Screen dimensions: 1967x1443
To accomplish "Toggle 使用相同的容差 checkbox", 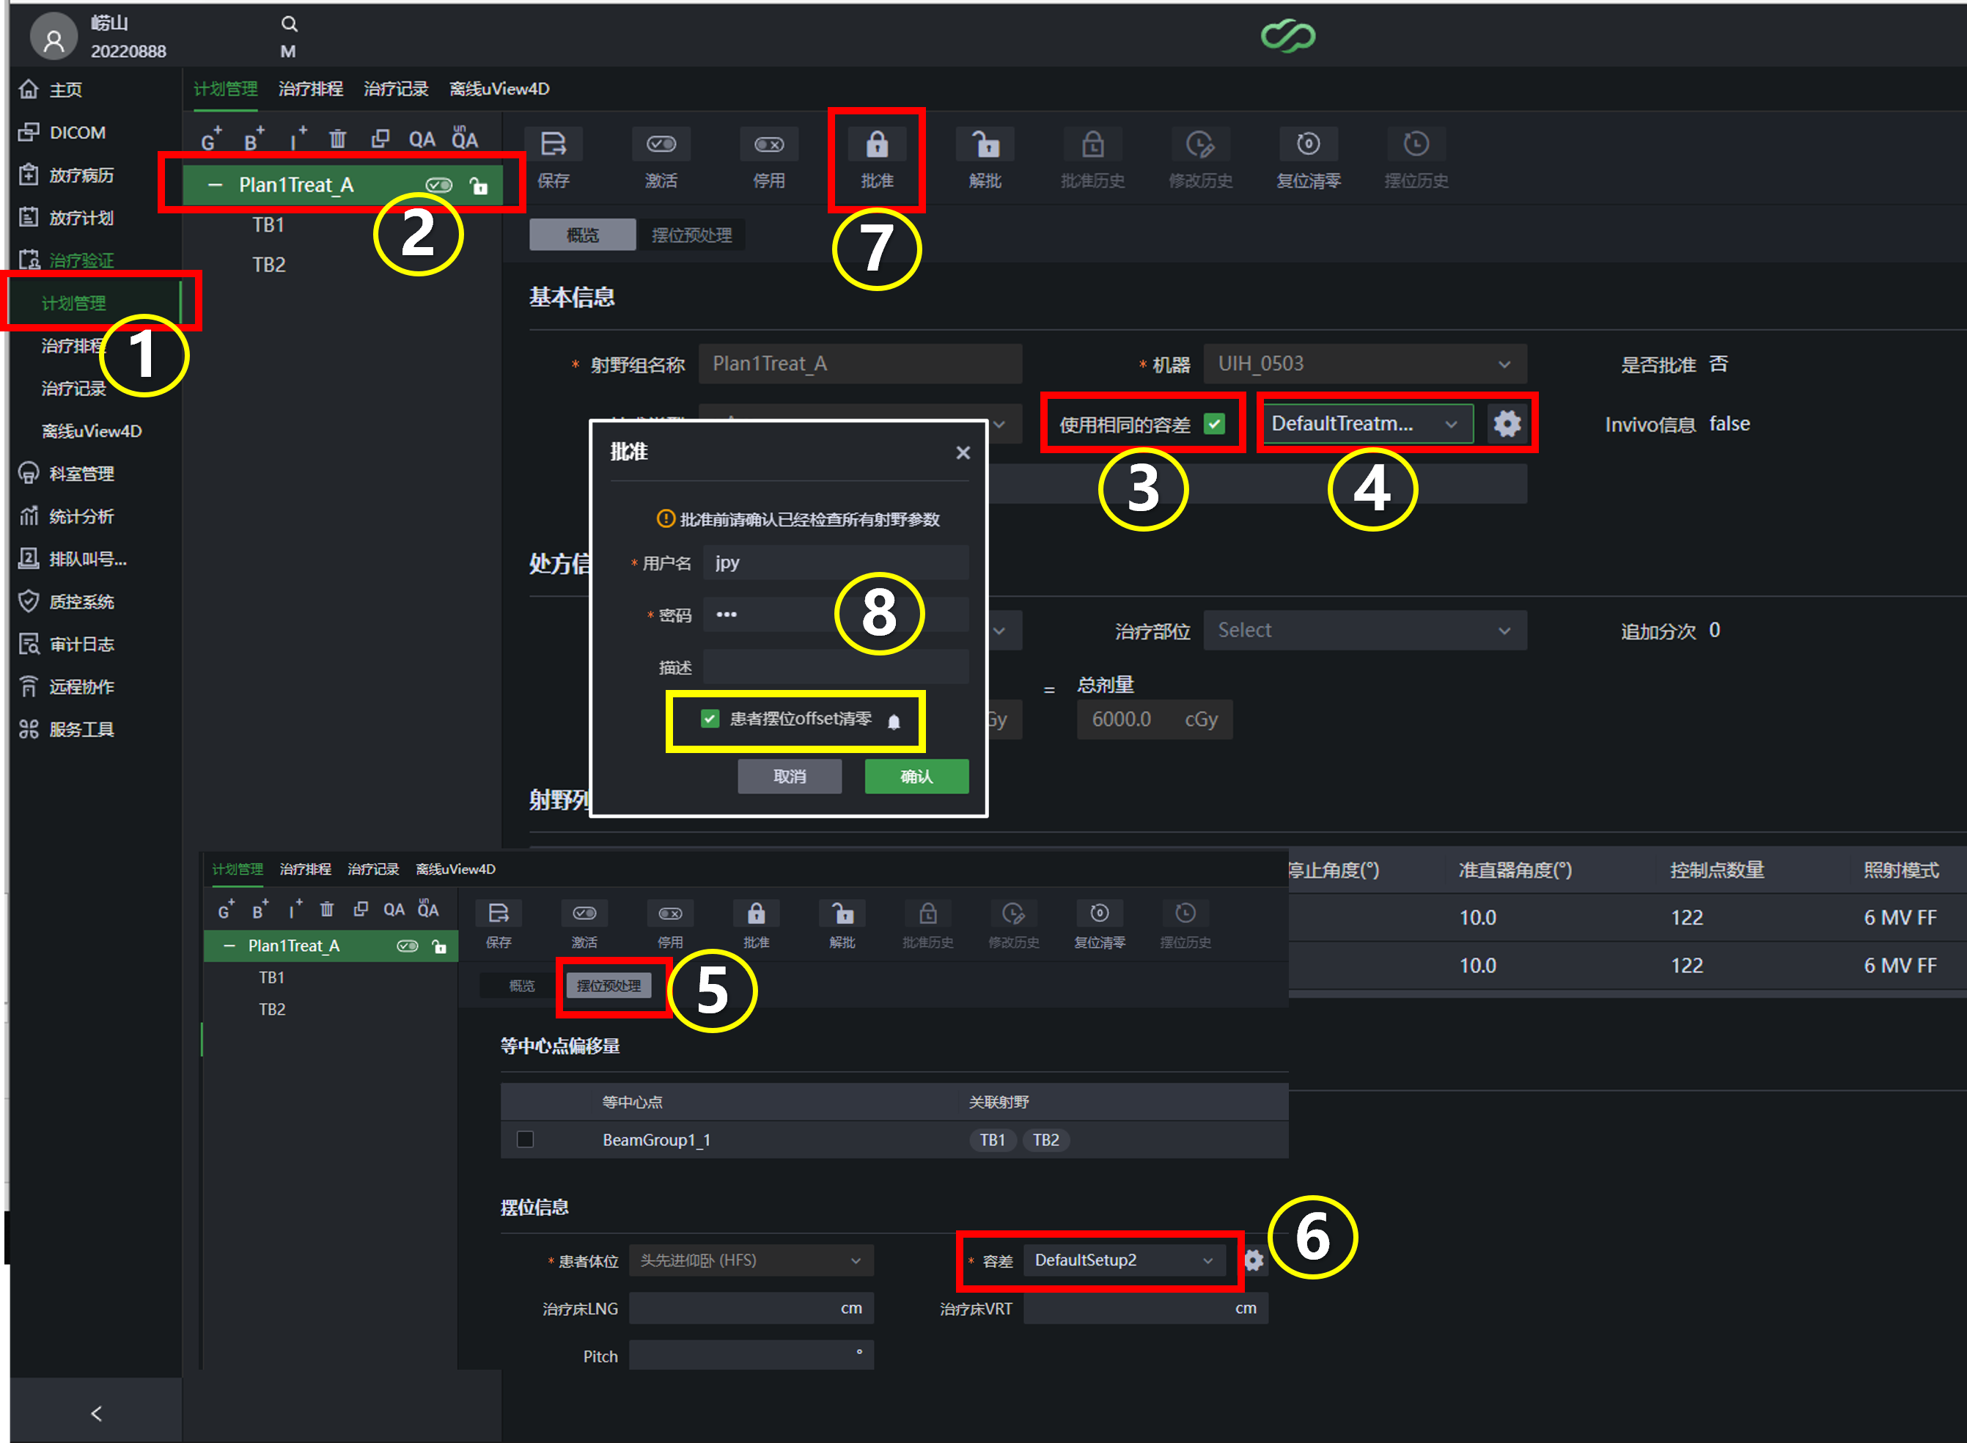I will [1214, 424].
